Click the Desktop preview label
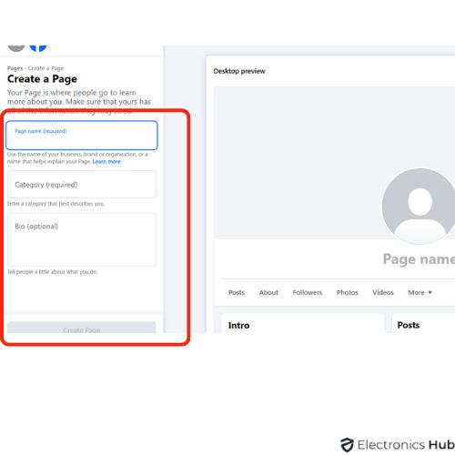The height and width of the screenshot is (455, 455). 239,71
